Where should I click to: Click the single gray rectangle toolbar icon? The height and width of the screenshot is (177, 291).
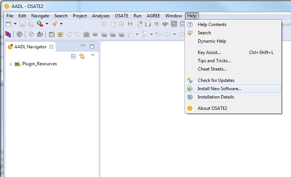click(x=95, y=34)
